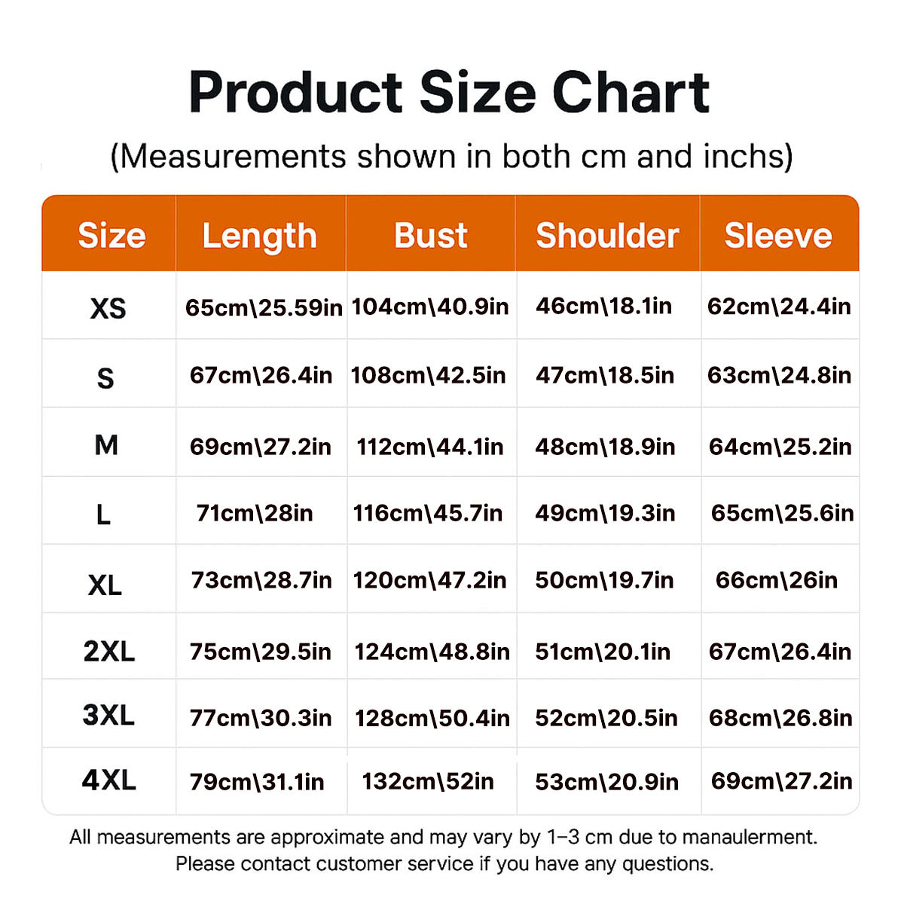
Task: Select the Bust column header
Action: coord(431,236)
